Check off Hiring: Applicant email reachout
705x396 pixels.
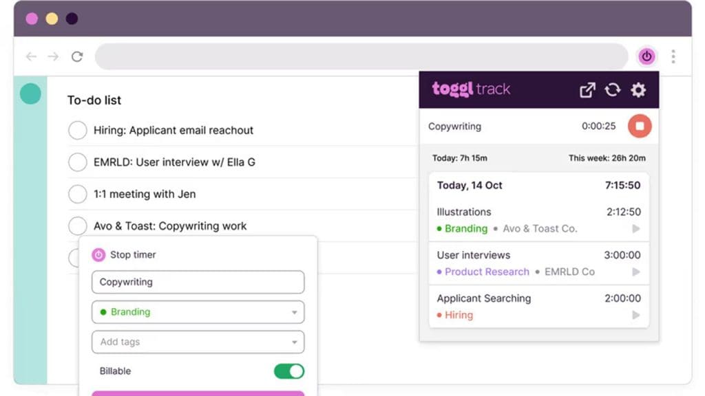(x=78, y=131)
